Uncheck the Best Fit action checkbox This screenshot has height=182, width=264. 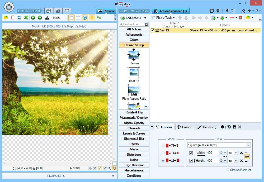(152, 30)
